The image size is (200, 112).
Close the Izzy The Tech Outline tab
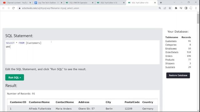click(x=62, y=3)
